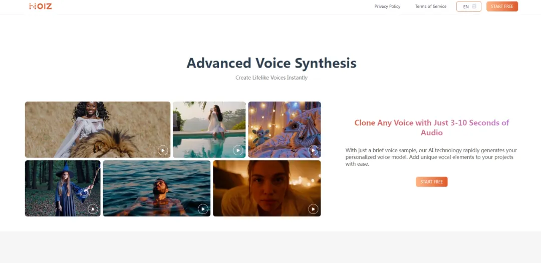Screen dimensions: 541x263
Task: Select the witch in forest thumbnail
Action: (63, 188)
